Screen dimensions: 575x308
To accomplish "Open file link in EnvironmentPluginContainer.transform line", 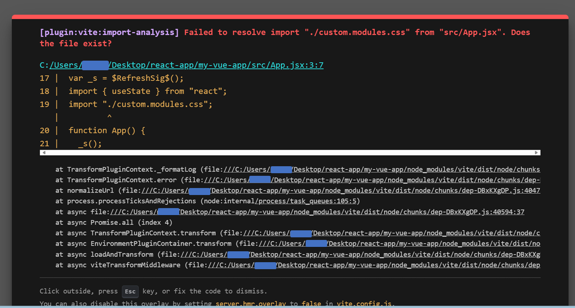I will (400, 243).
